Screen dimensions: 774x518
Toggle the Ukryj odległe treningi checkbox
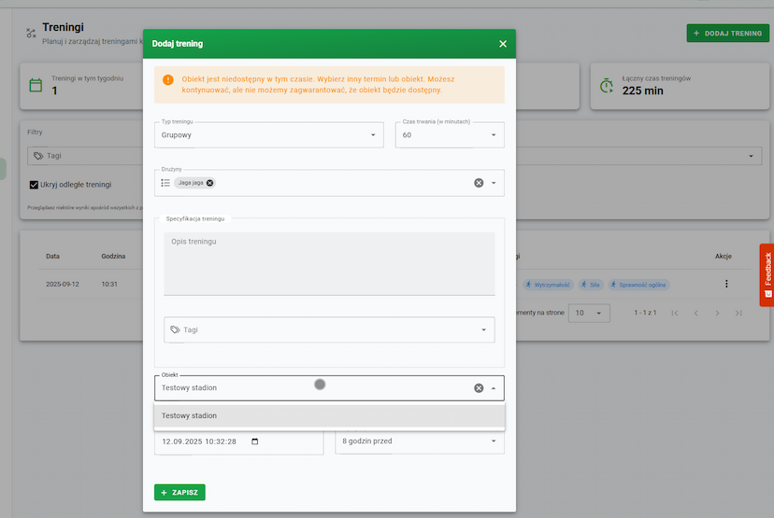(x=35, y=185)
